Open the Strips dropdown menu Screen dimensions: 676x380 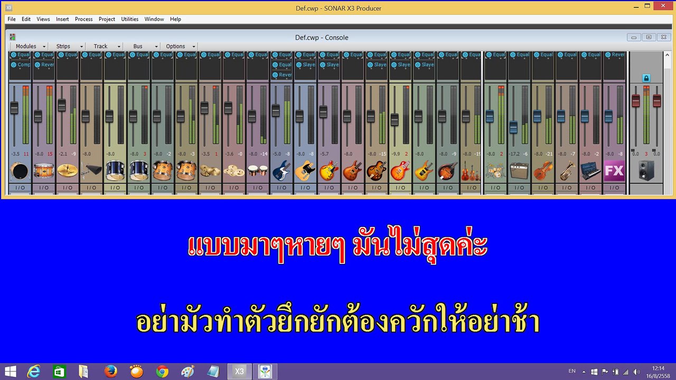[67, 46]
